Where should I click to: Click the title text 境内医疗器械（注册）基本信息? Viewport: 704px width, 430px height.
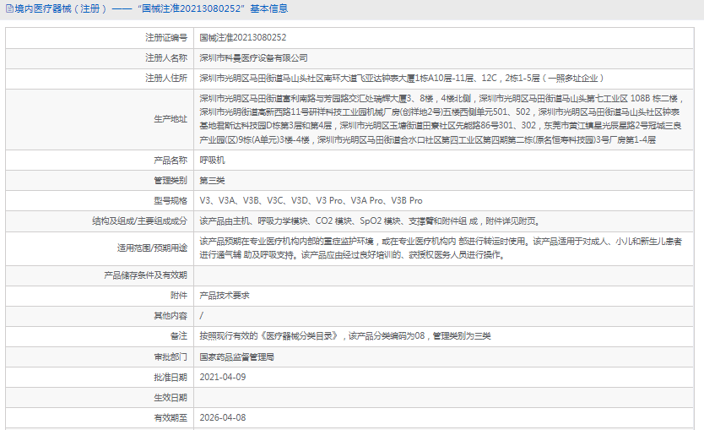point(151,9)
